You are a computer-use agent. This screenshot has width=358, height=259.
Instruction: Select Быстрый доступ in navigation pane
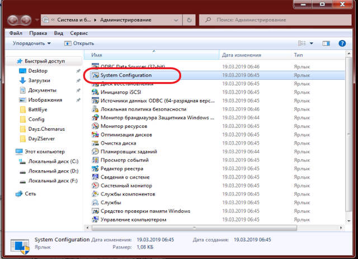click(x=44, y=61)
